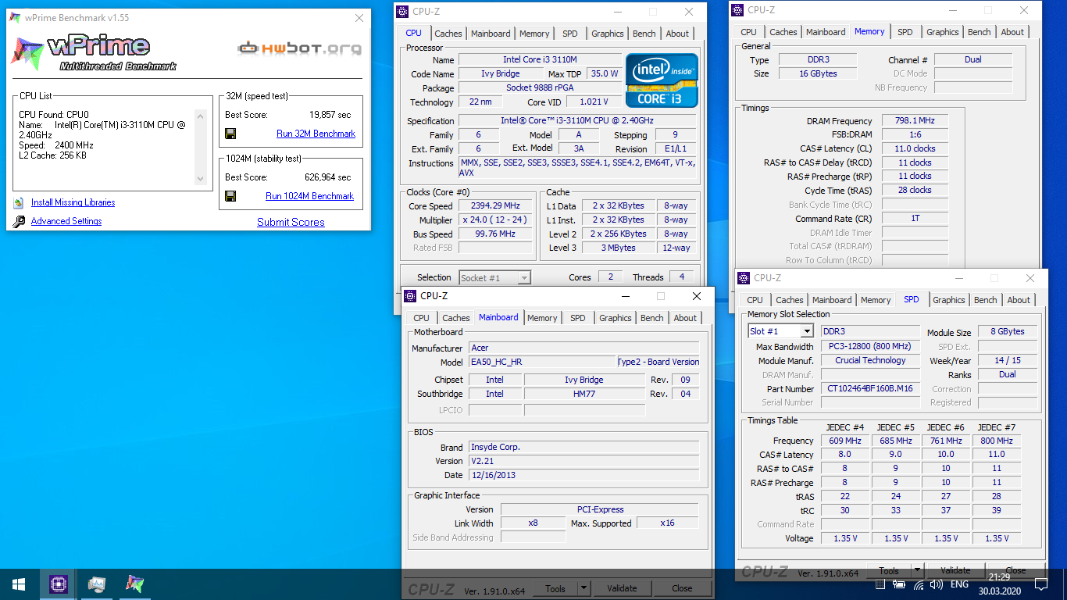Select CPU tab in Mainboard window

pos(421,318)
